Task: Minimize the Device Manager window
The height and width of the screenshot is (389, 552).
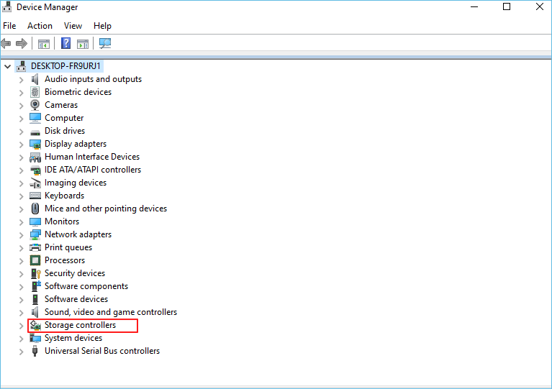Action: tap(474, 6)
